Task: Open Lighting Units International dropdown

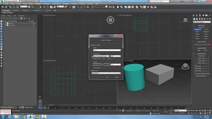Action: [x=106, y=73]
